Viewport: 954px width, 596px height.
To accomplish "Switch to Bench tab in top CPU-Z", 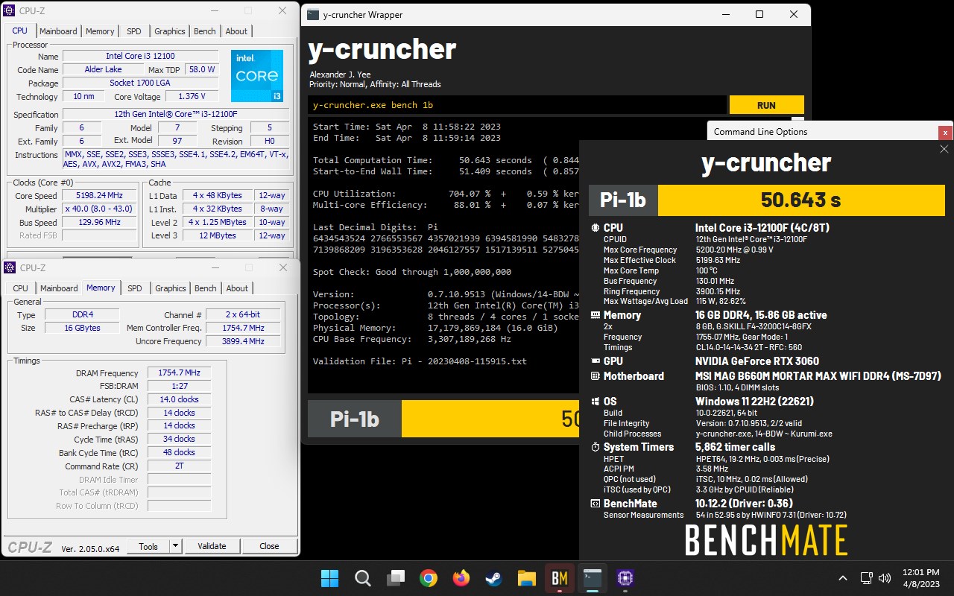I will click(204, 31).
